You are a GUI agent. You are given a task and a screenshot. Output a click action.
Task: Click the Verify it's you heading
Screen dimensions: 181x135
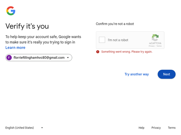click(x=27, y=26)
